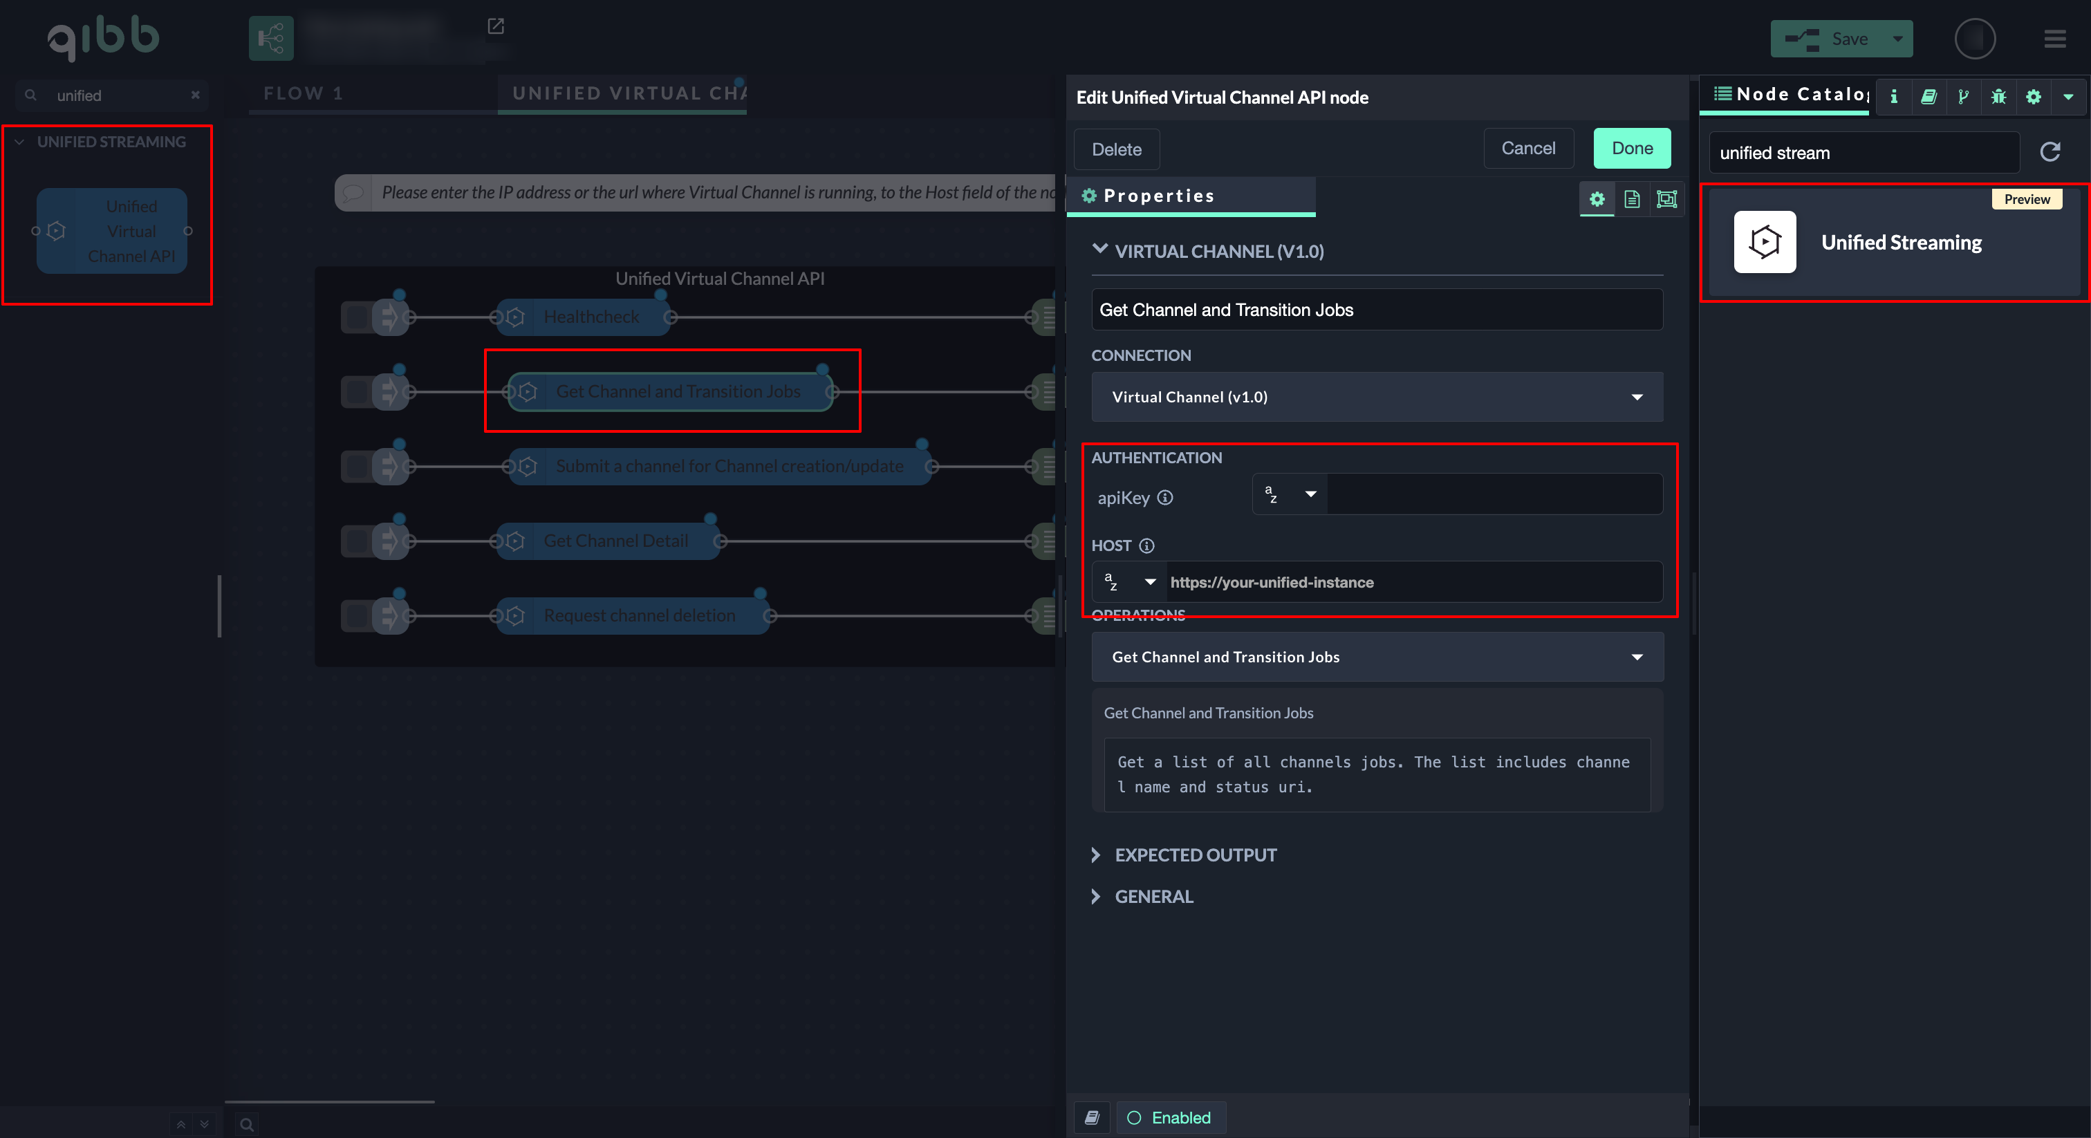This screenshot has width=2091, height=1138.
Task: Open node description document icon
Action: tap(1632, 199)
